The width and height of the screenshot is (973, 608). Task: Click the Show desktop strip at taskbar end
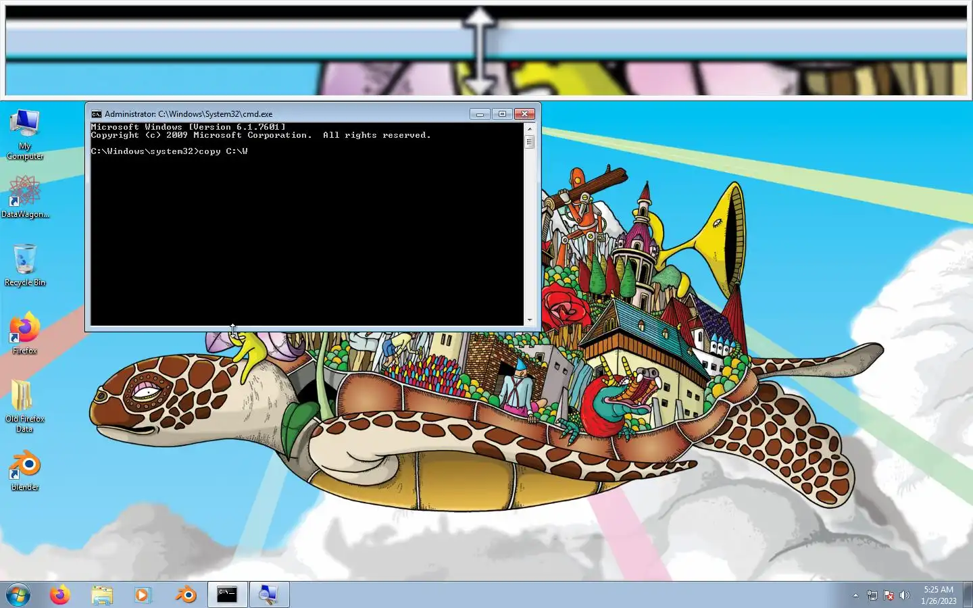[x=968, y=595]
